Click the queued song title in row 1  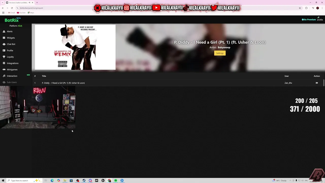[63, 83]
